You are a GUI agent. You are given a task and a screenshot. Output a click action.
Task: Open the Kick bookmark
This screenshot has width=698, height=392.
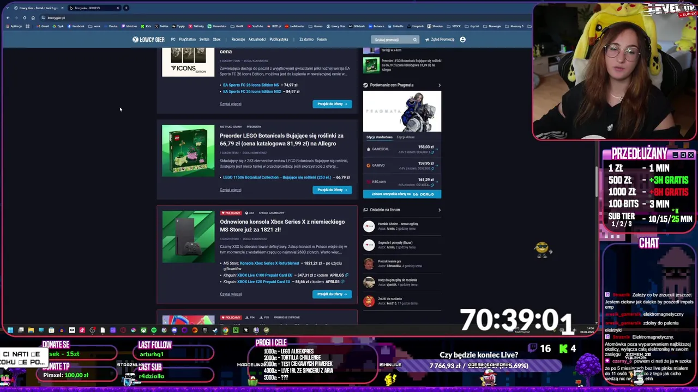point(146,26)
